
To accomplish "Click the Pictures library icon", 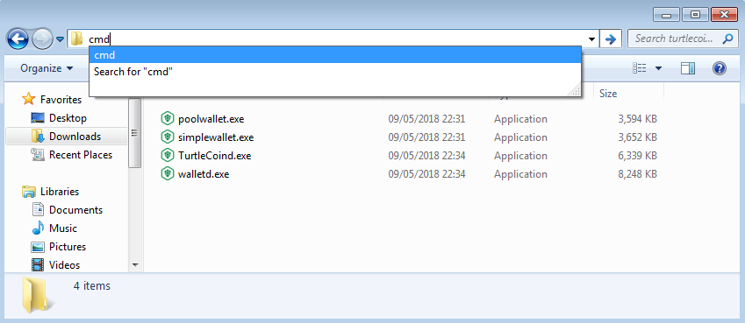I will 38,247.
